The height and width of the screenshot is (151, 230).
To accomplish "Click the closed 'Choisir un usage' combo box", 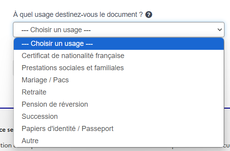I will [x=119, y=30].
